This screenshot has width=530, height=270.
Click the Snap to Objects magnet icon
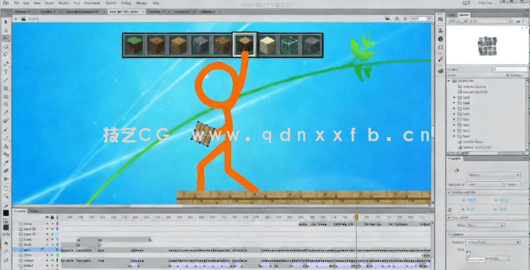[x=6, y=244]
